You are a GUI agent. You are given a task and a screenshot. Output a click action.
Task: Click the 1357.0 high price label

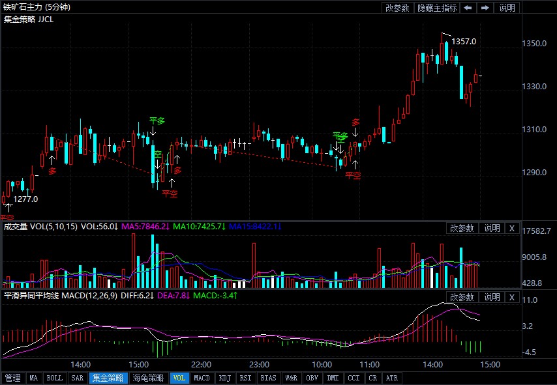(x=464, y=42)
